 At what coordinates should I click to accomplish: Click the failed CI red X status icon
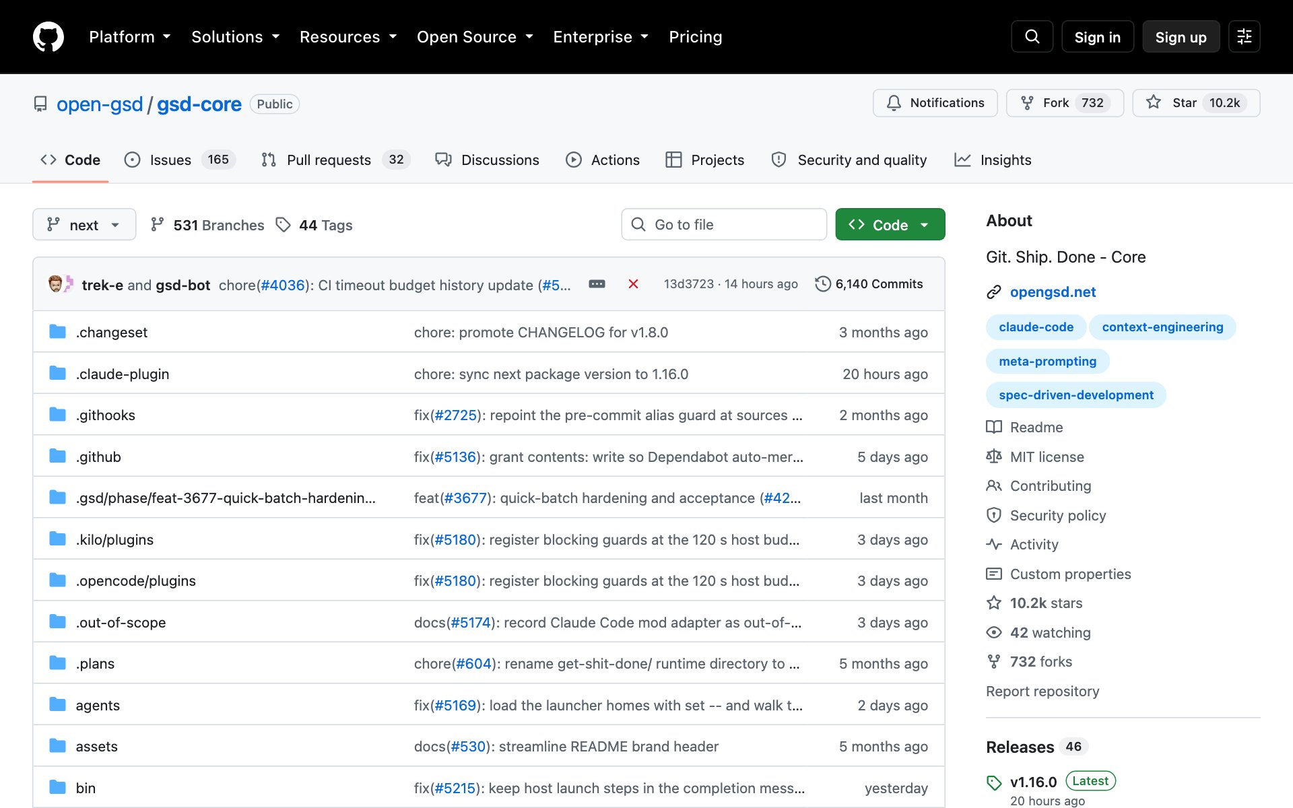[633, 284]
